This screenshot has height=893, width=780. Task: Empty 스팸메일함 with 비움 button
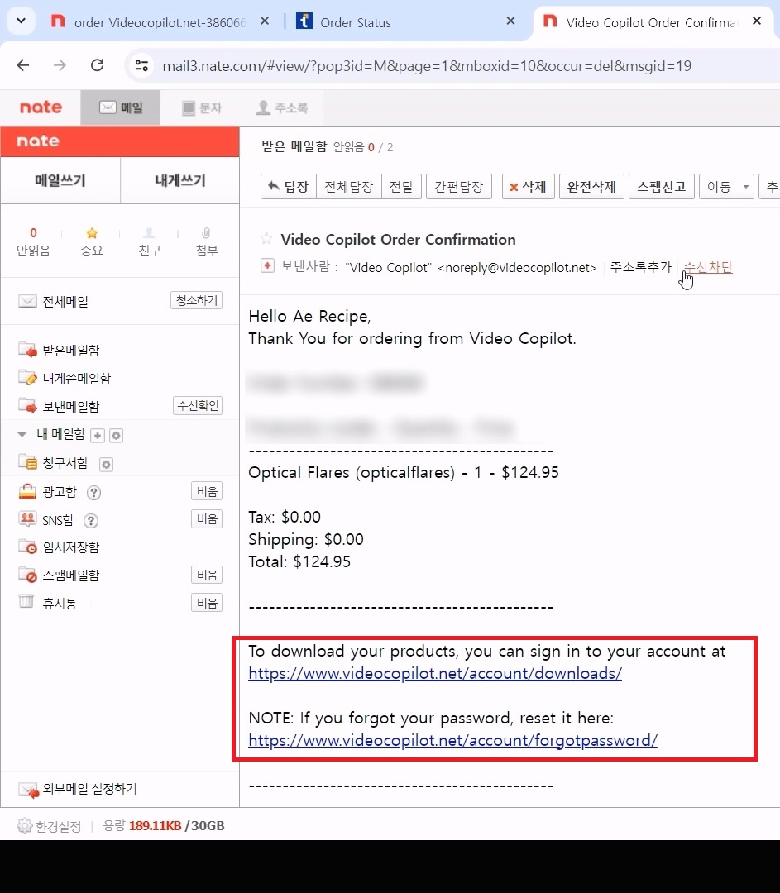click(x=206, y=575)
